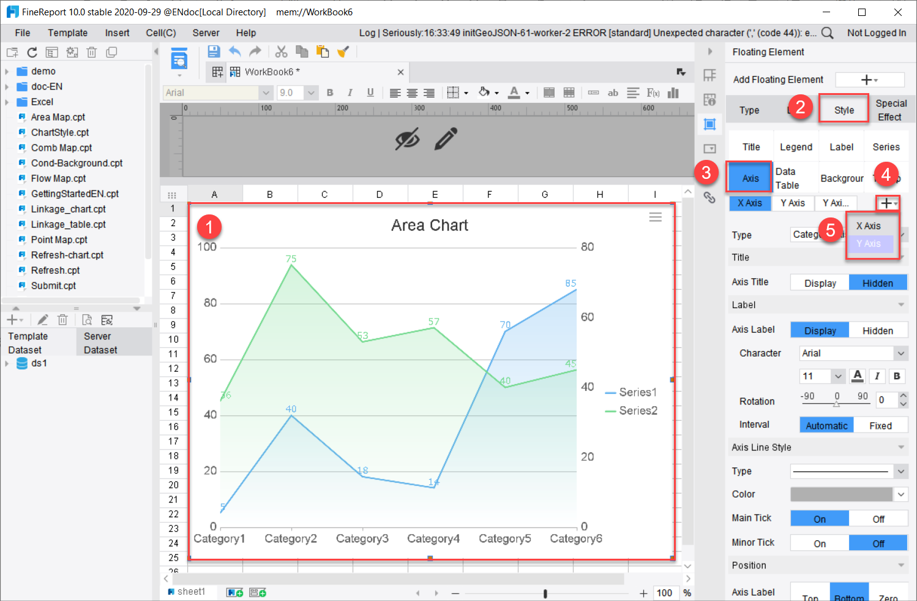Click the Italic formatting icon
Viewport: 917px width, 601px height.
(x=350, y=93)
